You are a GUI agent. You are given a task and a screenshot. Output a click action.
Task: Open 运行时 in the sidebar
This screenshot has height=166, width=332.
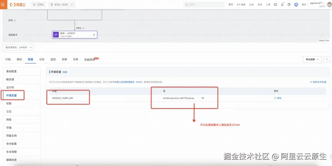click(x=22, y=87)
